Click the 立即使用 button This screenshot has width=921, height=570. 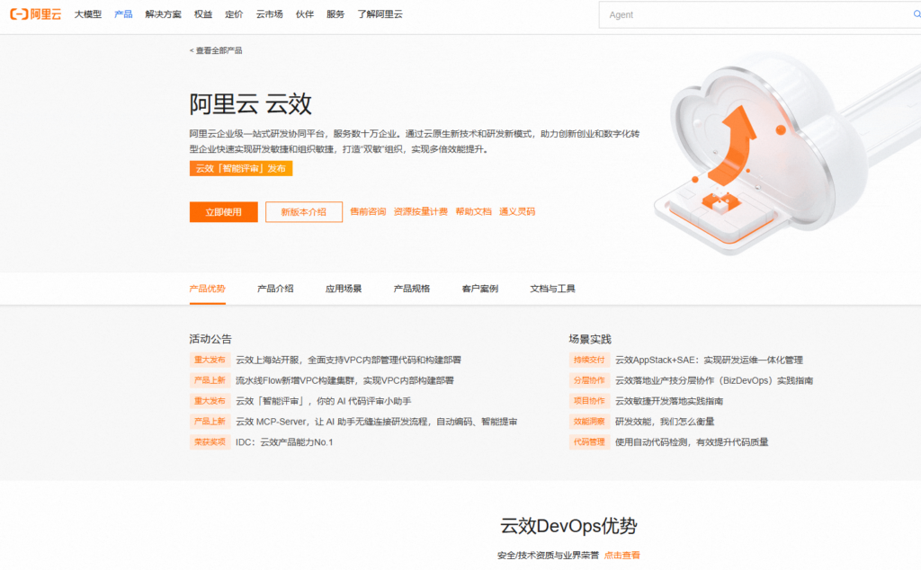[222, 211]
